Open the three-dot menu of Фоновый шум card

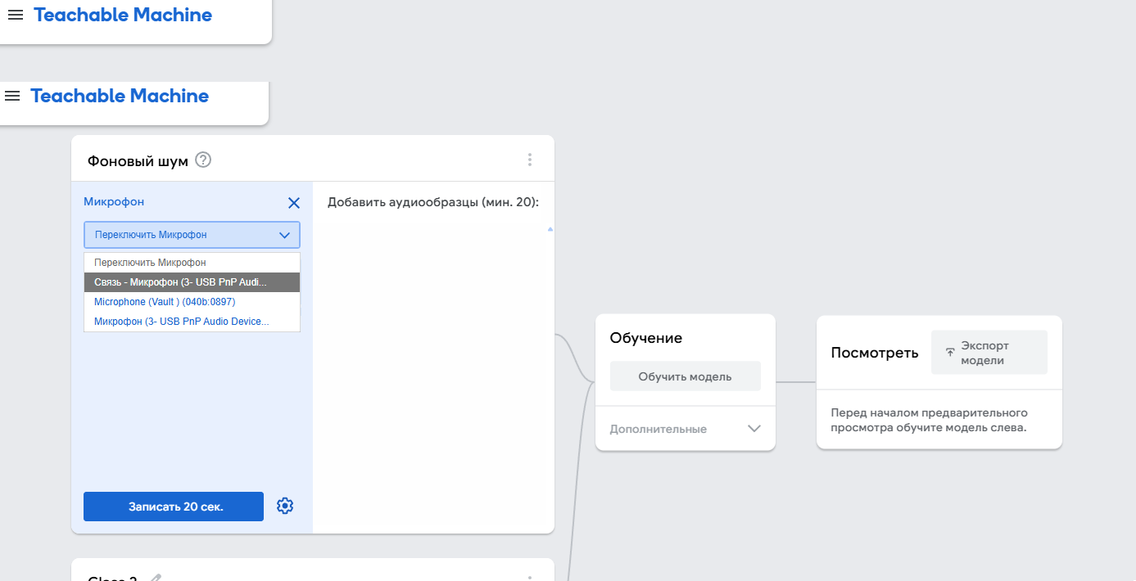tap(530, 160)
